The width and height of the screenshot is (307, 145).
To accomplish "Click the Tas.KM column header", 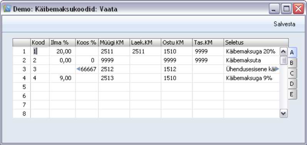I will 208,42.
